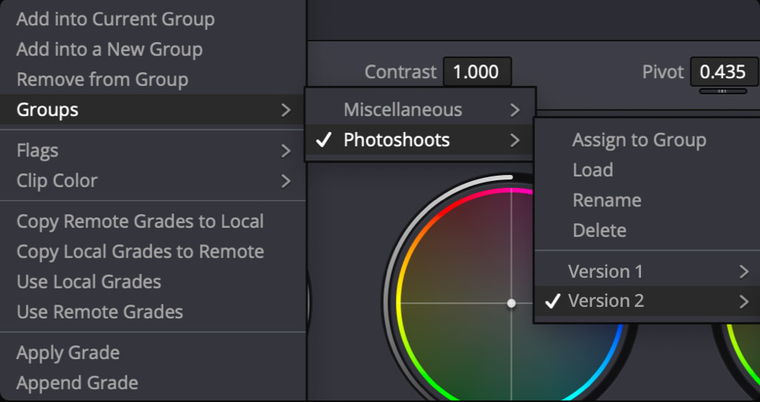This screenshot has height=402, width=760.
Task: Expand the Flags submenu
Action: [x=153, y=150]
